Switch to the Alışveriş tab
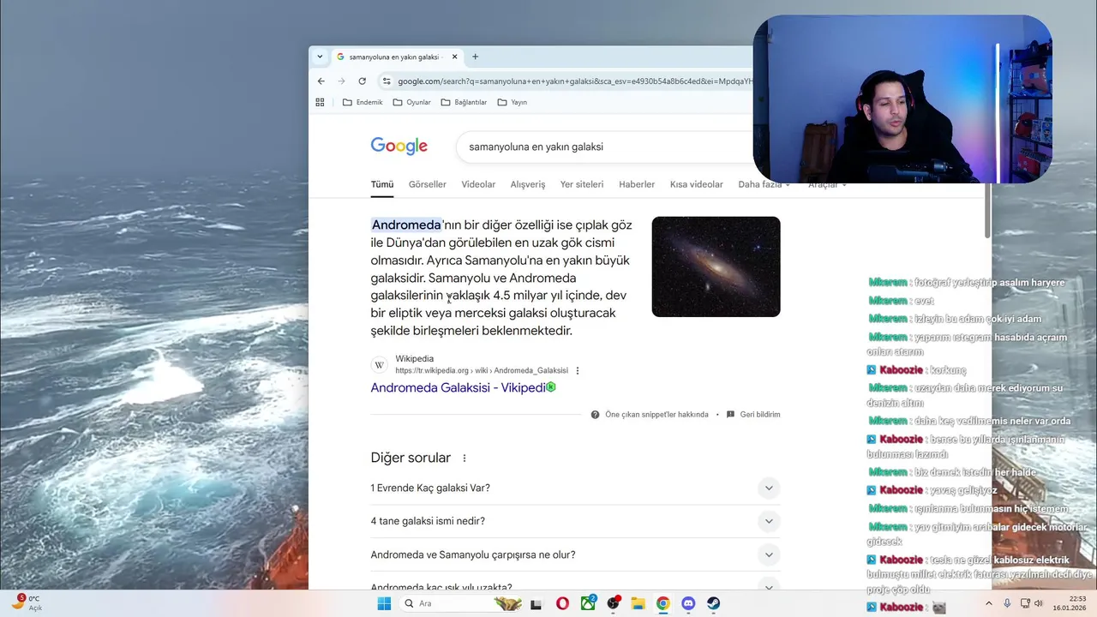This screenshot has height=617, width=1097. click(x=528, y=184)
